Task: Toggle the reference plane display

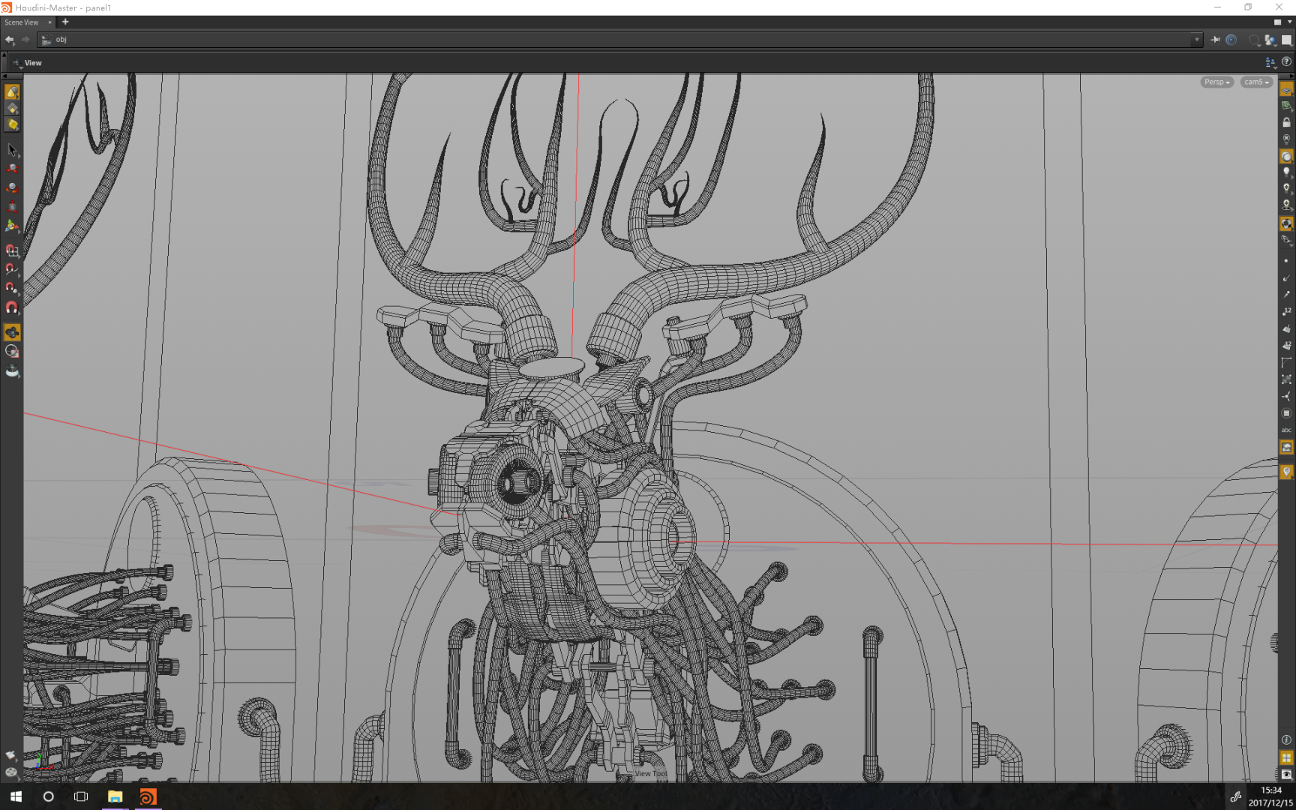Action: pos(1286,90)
